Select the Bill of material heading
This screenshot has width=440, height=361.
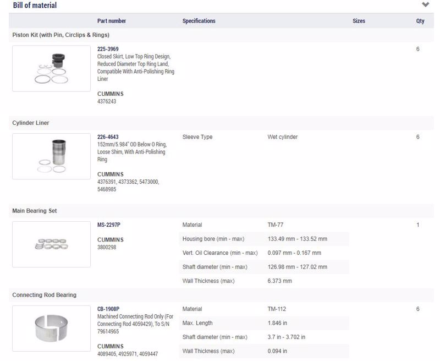point(35,5)
